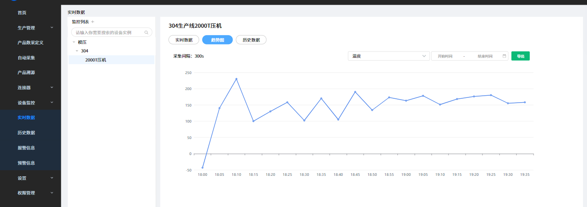
Task: Switch to the 实时数据 tab button
Action: (x=184, y=40)
